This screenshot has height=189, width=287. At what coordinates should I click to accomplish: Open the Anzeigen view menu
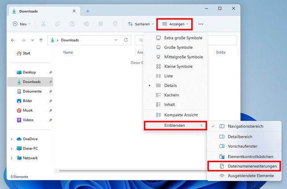point(175,24)
